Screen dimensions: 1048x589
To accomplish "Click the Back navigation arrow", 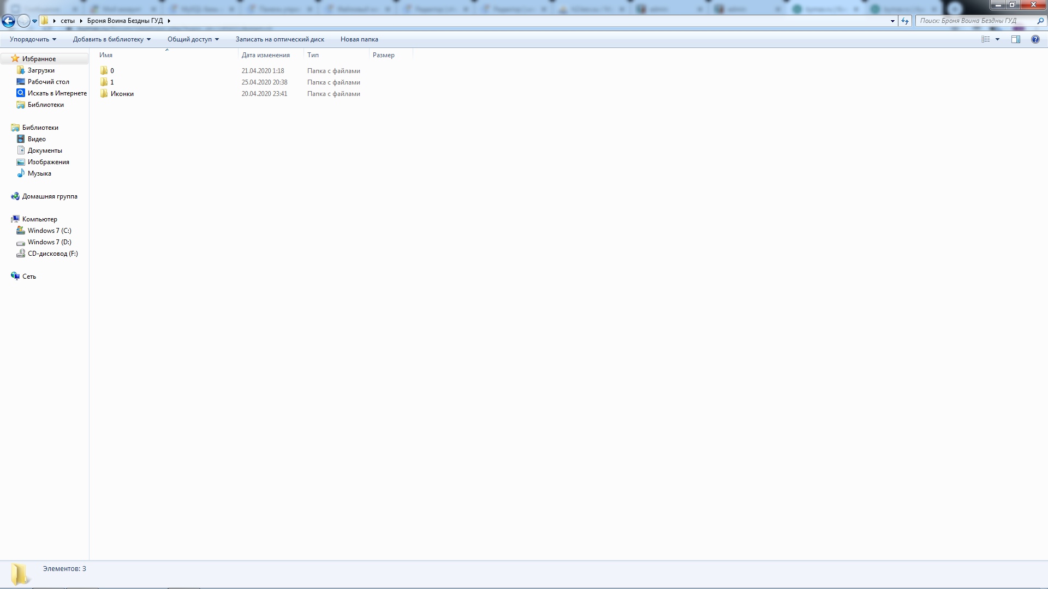I will [8, 21].
